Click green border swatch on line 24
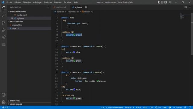193x109 pixels. 98,81
